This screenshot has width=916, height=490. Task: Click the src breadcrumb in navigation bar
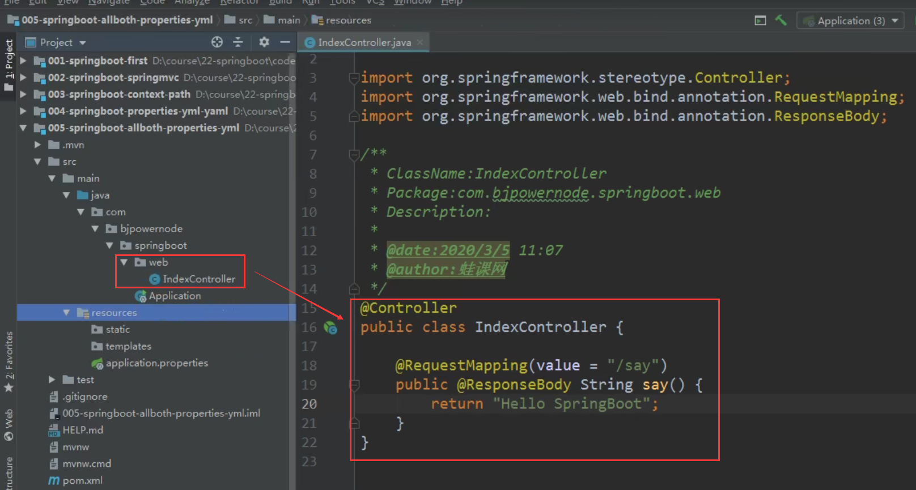click(x=239, y=20)
